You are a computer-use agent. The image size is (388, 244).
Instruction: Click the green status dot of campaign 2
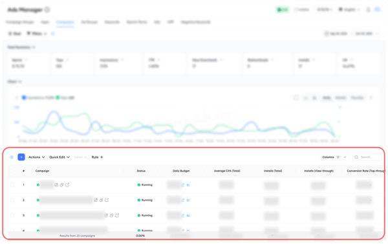click(38, 200)
